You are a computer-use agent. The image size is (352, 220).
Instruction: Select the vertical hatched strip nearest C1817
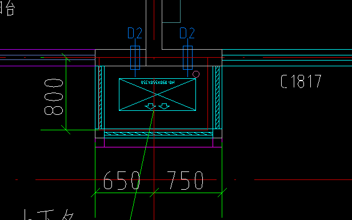click(x=217, y=97)
